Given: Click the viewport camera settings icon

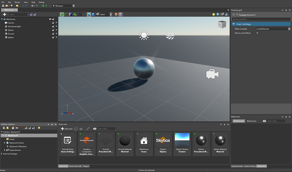Looking at the screenshot, I should click(227, 14).
